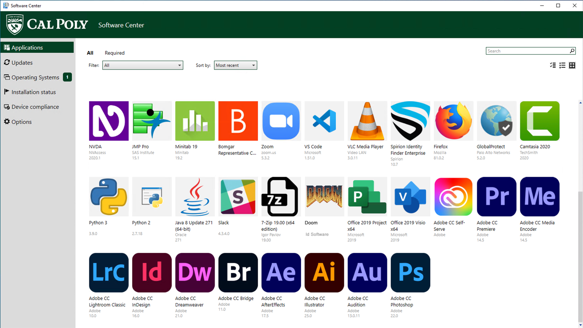Open the Firefox application icon
Viewport: 583px width, 328px height.
click(x=453, y=121)
